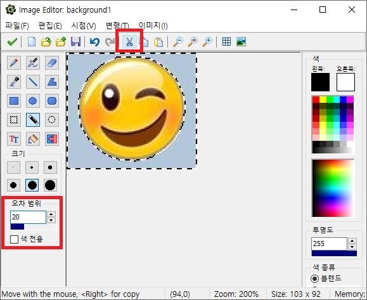Pick the largest brush size dot
The width and height of the screenshot is (367, 300).
[x=50, y=185]
